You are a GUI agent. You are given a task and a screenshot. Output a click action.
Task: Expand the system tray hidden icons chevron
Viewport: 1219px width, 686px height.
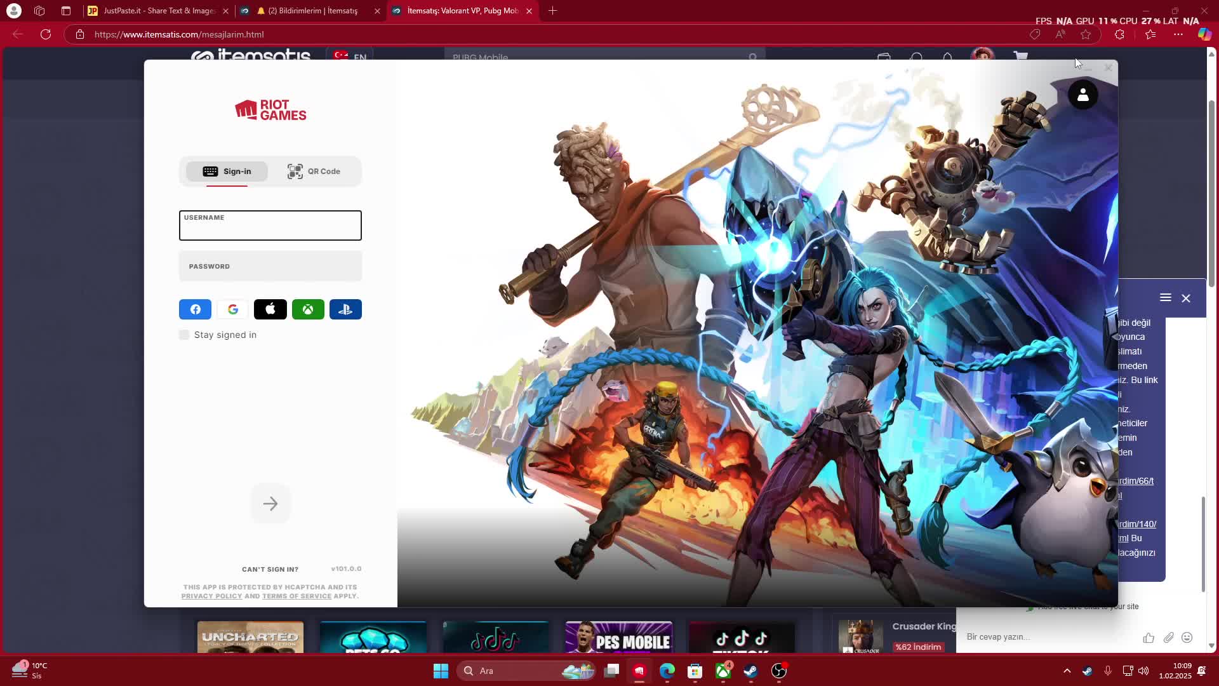(x=1067, y=671)
